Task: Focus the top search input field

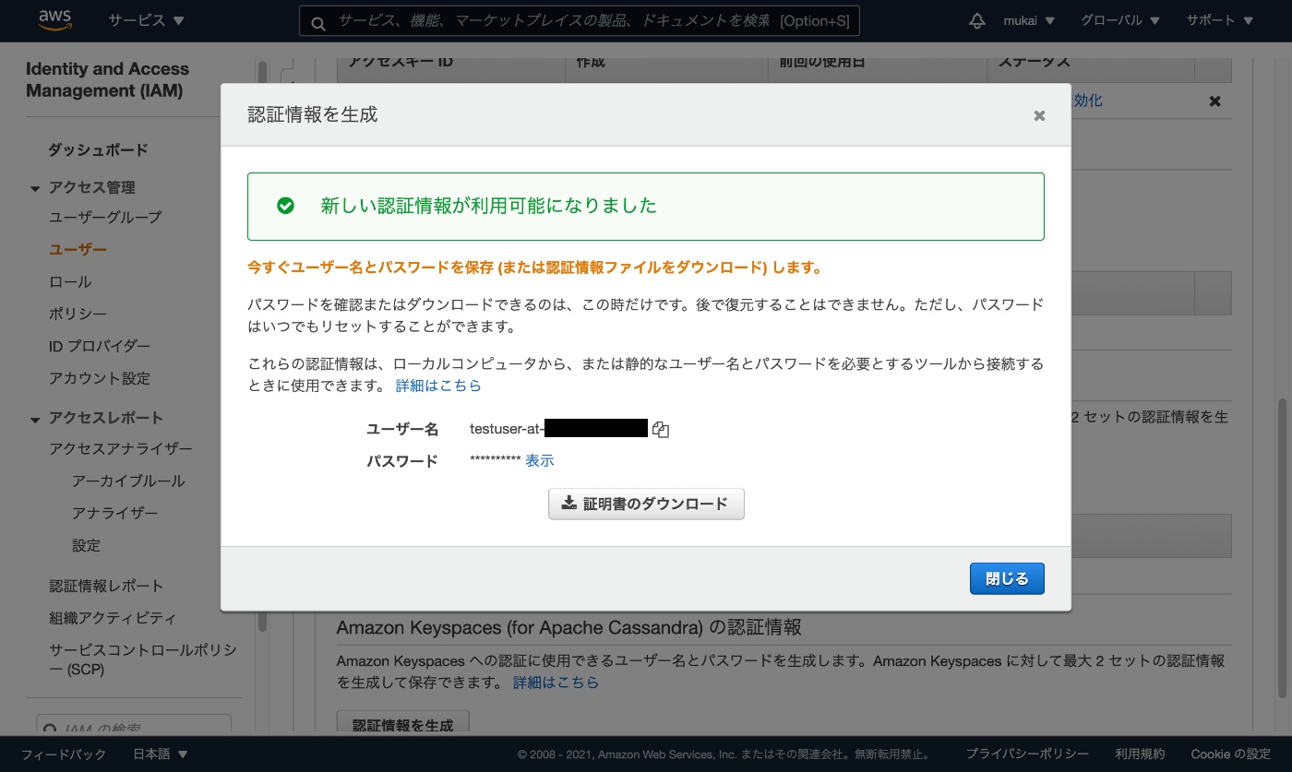Action: click(x=580, y=21)
